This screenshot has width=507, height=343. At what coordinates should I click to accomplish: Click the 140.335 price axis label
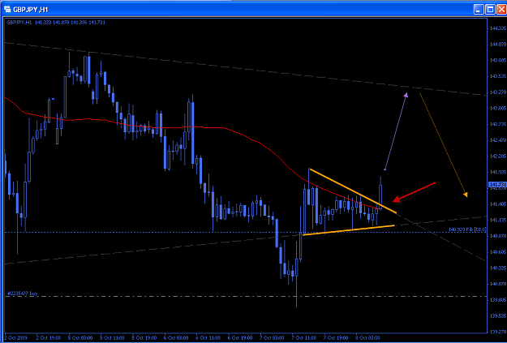click(x=498, y=268)
